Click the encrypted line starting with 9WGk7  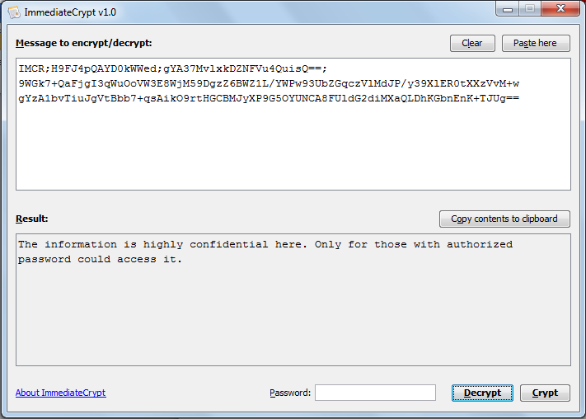pos(269,83)
